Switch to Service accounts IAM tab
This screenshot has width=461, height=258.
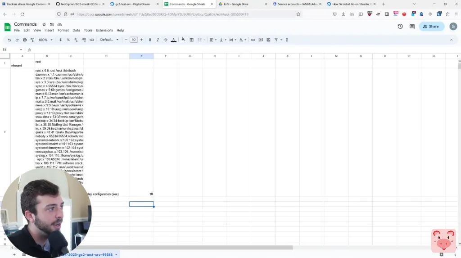[297, 4]
